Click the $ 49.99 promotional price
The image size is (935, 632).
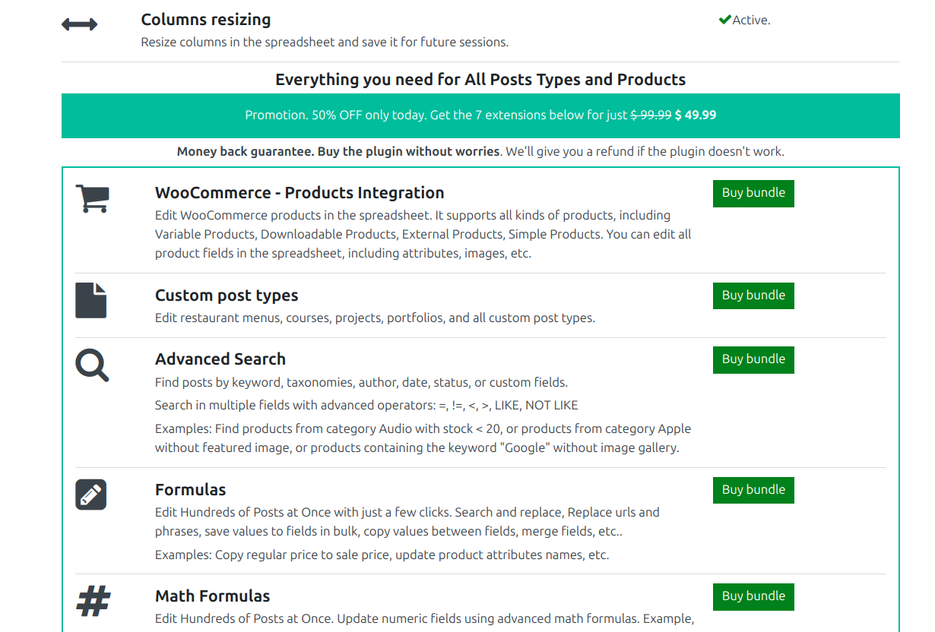pos(695,115)
